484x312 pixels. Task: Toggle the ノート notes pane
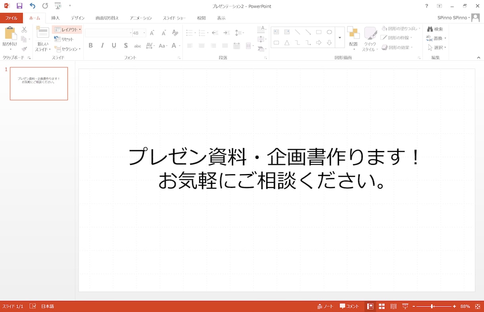[x=325, y=306]
